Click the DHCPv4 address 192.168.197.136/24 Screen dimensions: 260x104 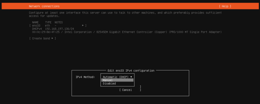click(59, 29)
